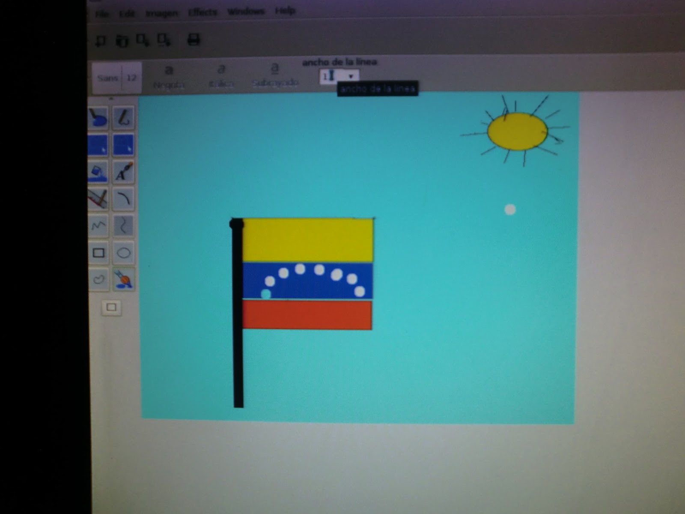
Task: Open the Sans font selector
Action: tap(107, 78)
